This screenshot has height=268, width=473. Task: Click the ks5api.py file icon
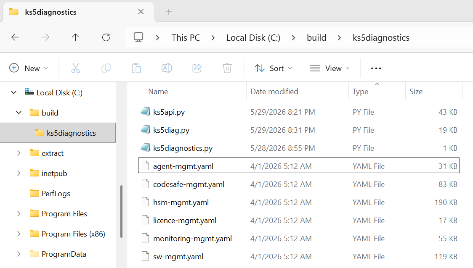point(146,112)
